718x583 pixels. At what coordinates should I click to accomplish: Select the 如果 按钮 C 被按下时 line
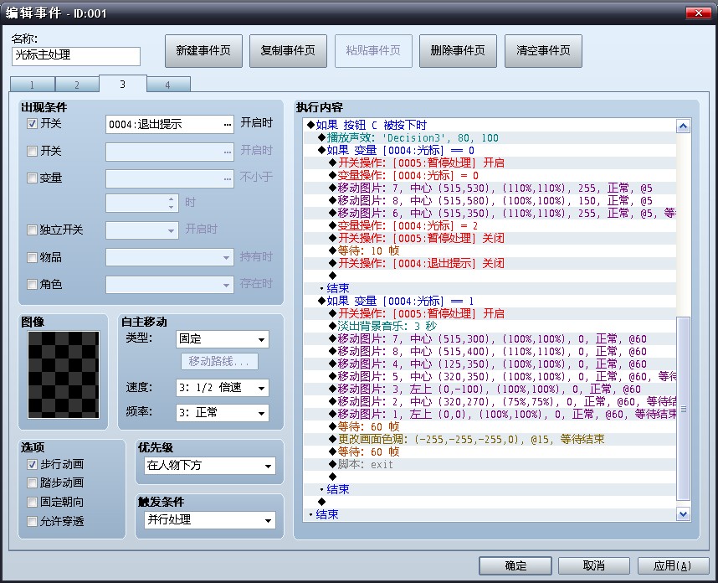point(490,125)
